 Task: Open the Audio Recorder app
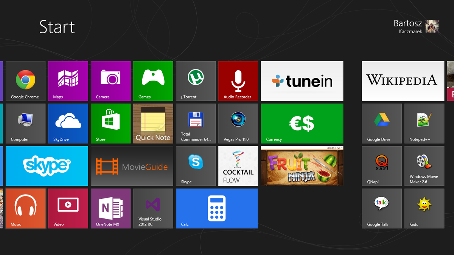tap(238, 81)
